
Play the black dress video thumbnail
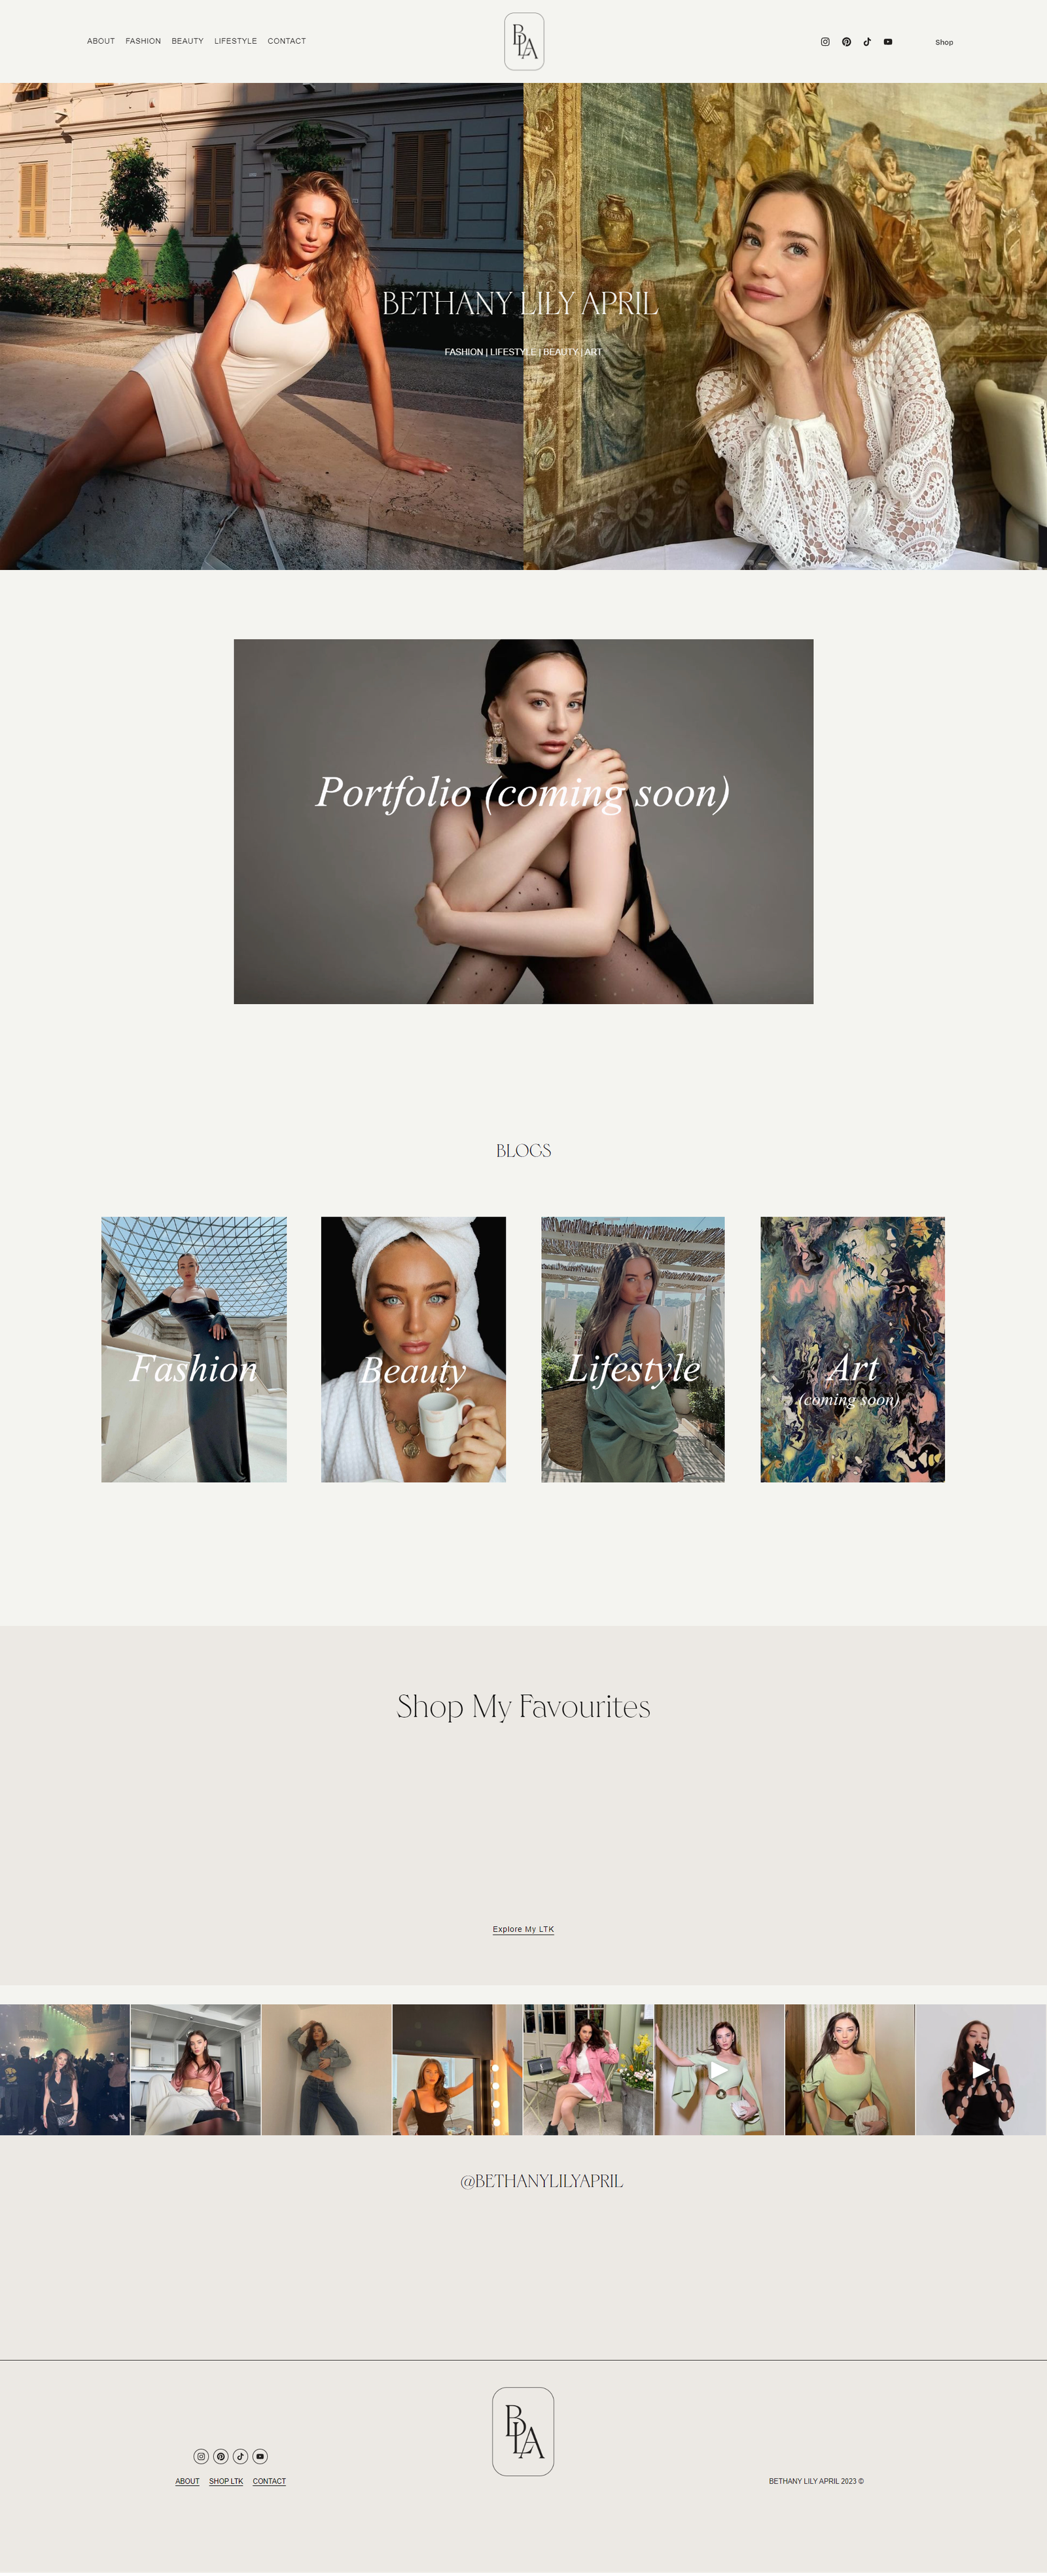(981, 2069)
